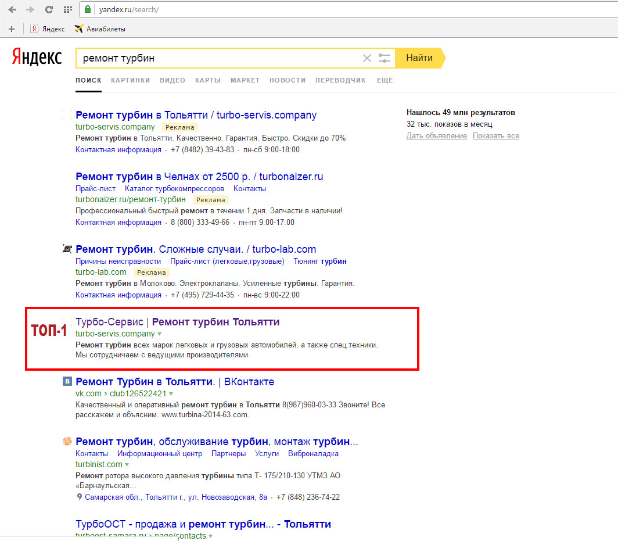Open ТурбоОСТ - продажа и ремонт турбин result

[x=203, y=524]
